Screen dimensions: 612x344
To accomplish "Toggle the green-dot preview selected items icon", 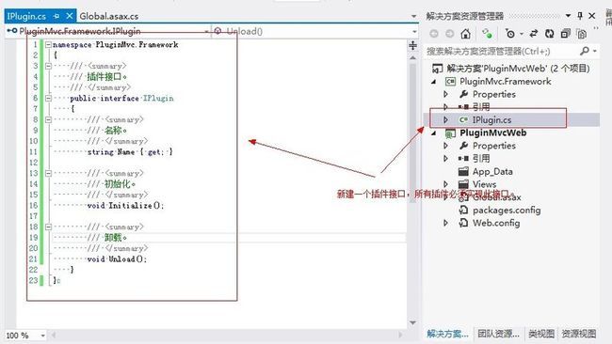I will (x=487, y=34).
